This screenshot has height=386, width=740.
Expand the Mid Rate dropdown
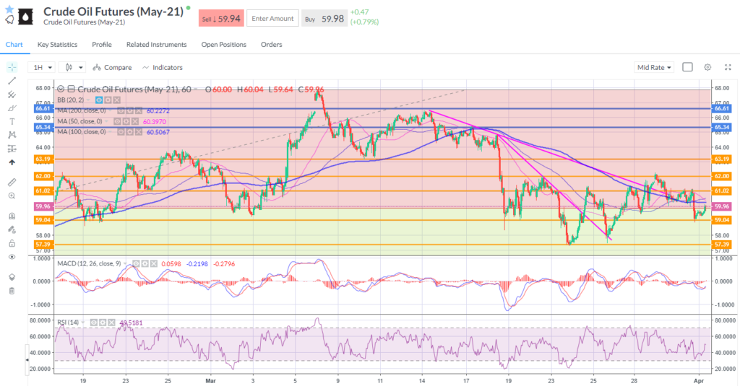pyautogui.click(x=654, y=67)
